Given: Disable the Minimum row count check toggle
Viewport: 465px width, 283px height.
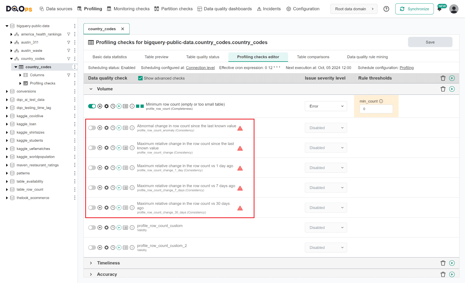Looking at the screenshot, I should coord(92,106).
